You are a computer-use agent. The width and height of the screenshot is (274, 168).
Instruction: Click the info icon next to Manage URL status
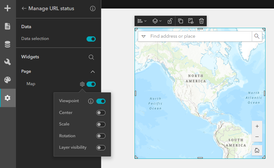tap(93, 9)
